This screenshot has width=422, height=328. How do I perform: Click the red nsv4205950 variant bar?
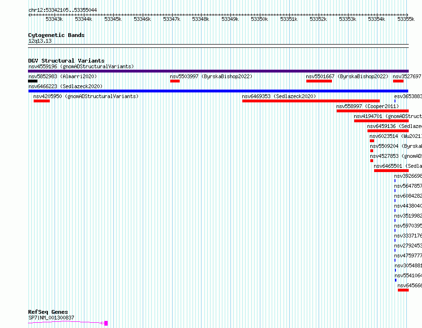[42, 101]
